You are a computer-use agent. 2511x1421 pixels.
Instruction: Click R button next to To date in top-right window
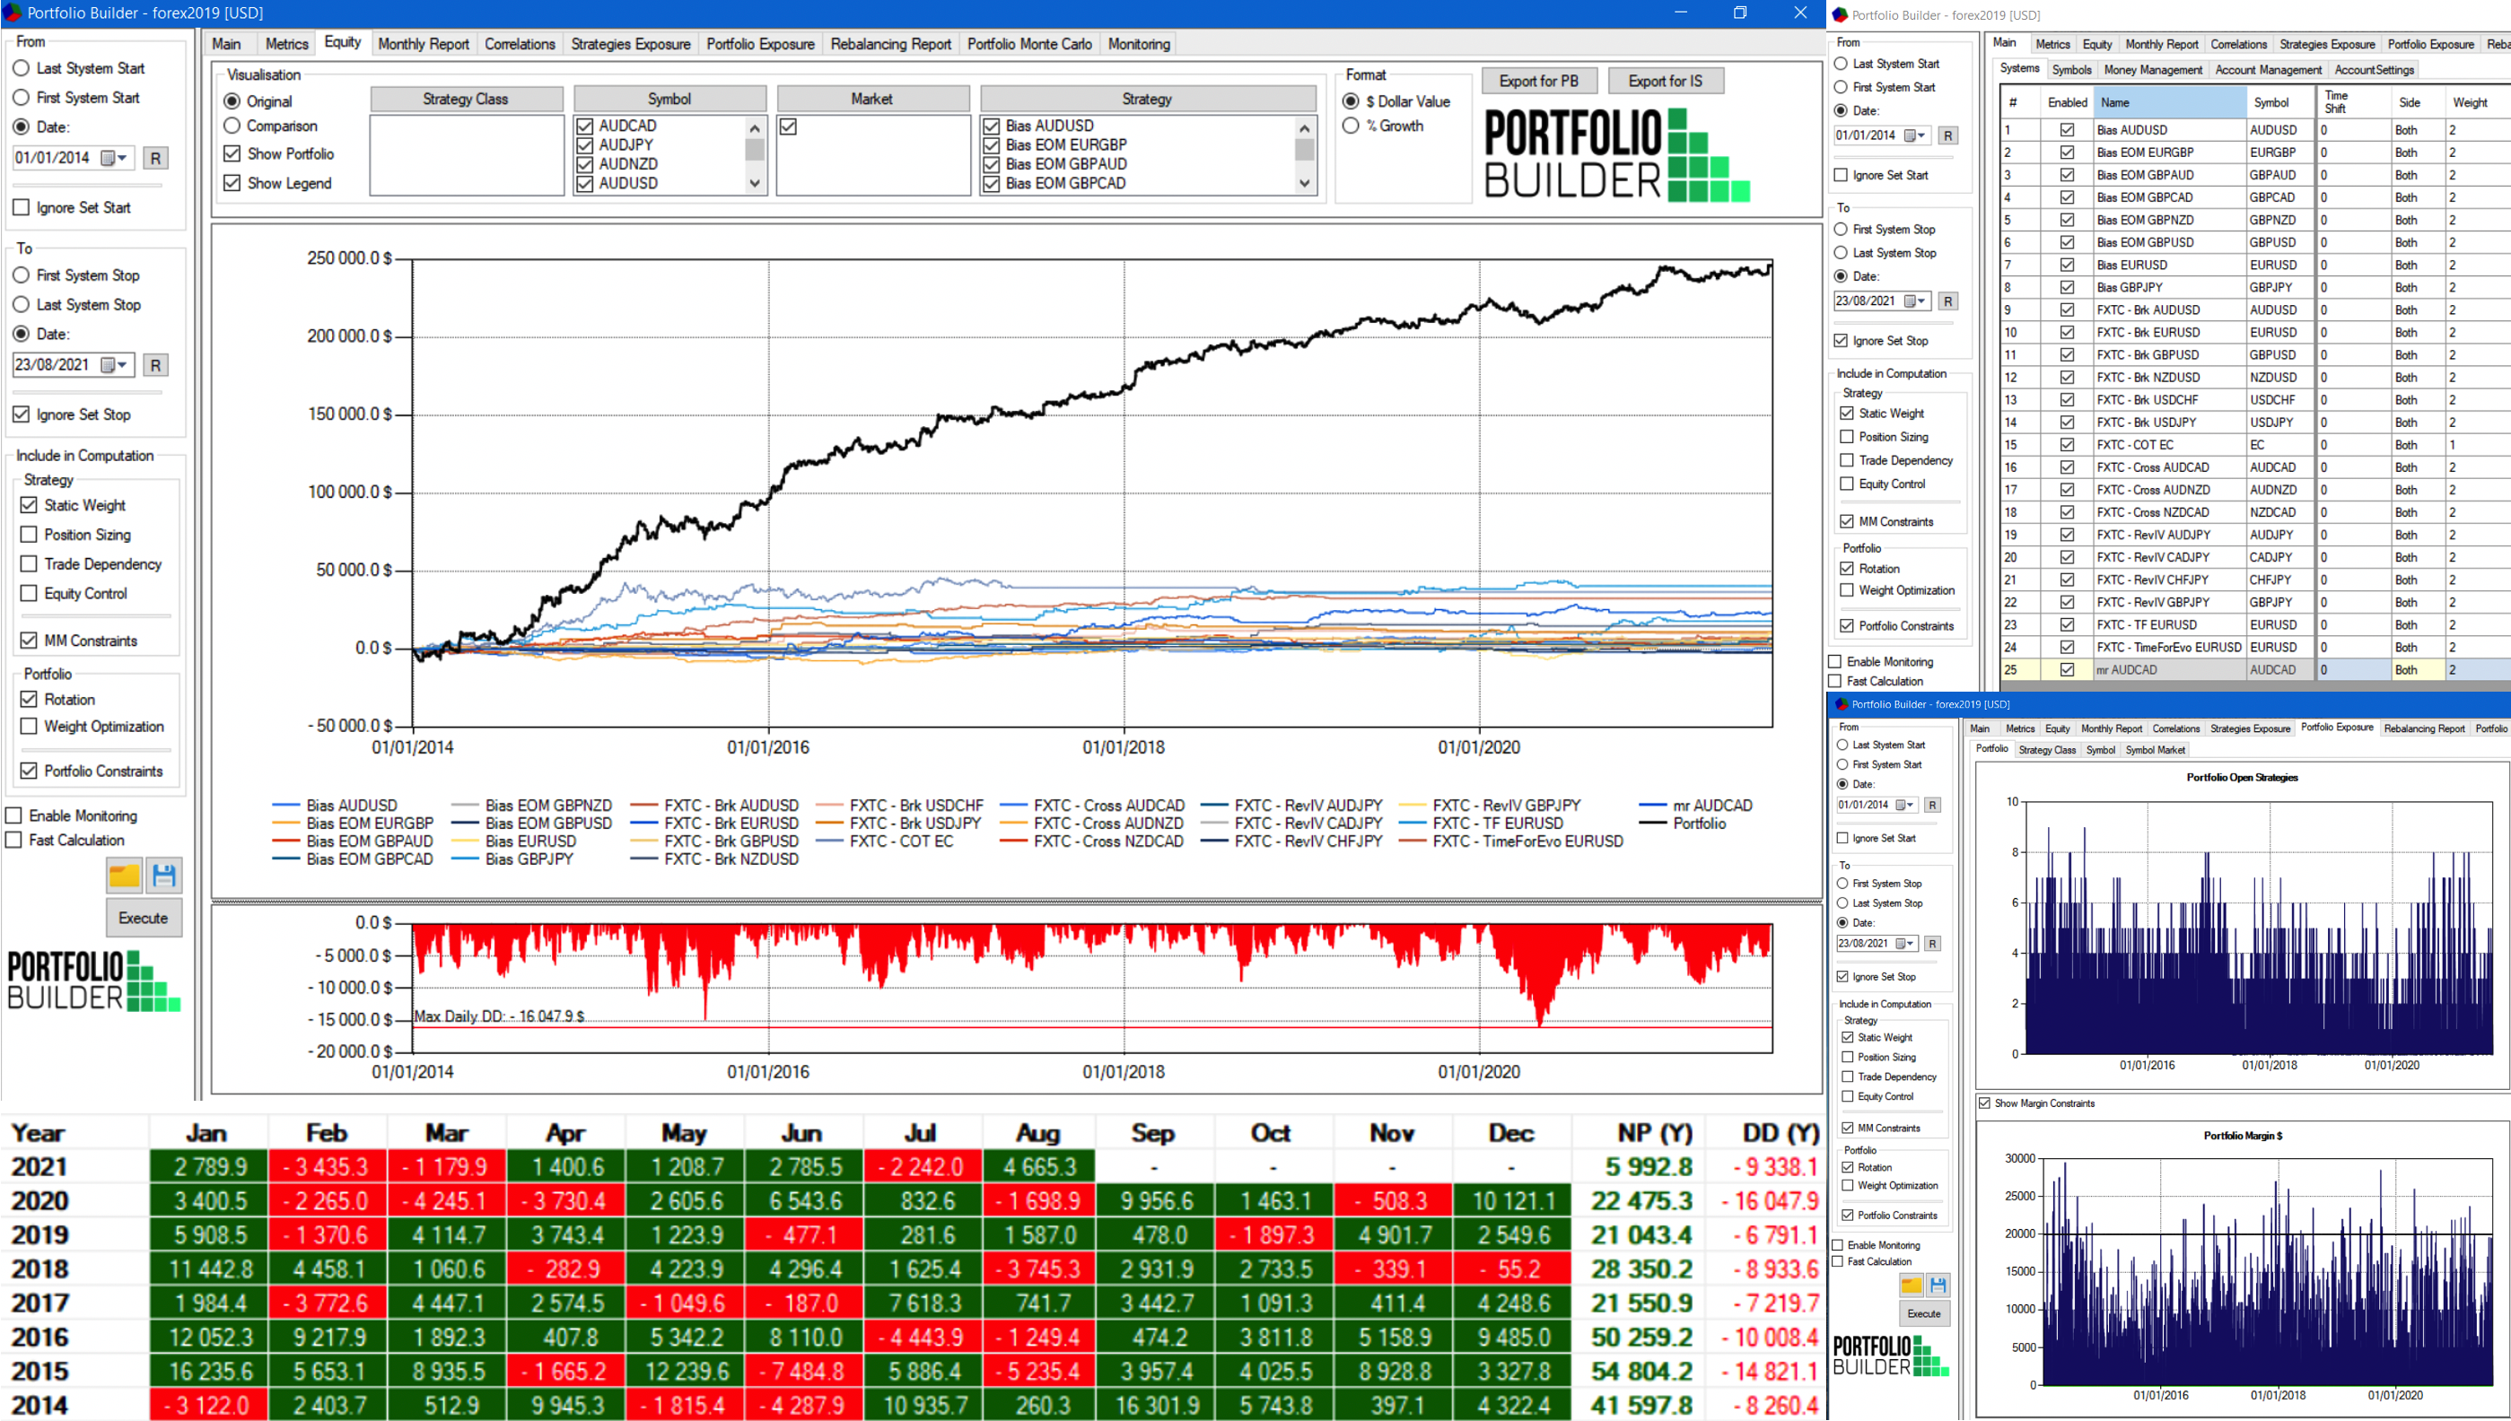[x=1947, y=301]
